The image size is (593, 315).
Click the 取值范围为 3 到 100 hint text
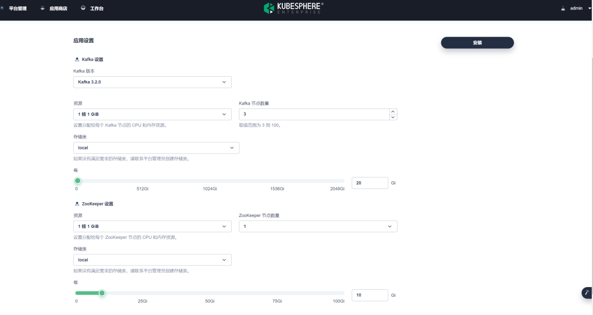(260, 125)
